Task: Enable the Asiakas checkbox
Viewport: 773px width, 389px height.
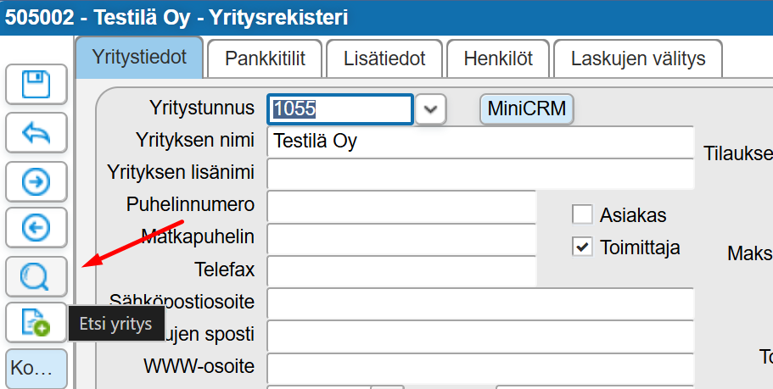Action: click(582, 214)
